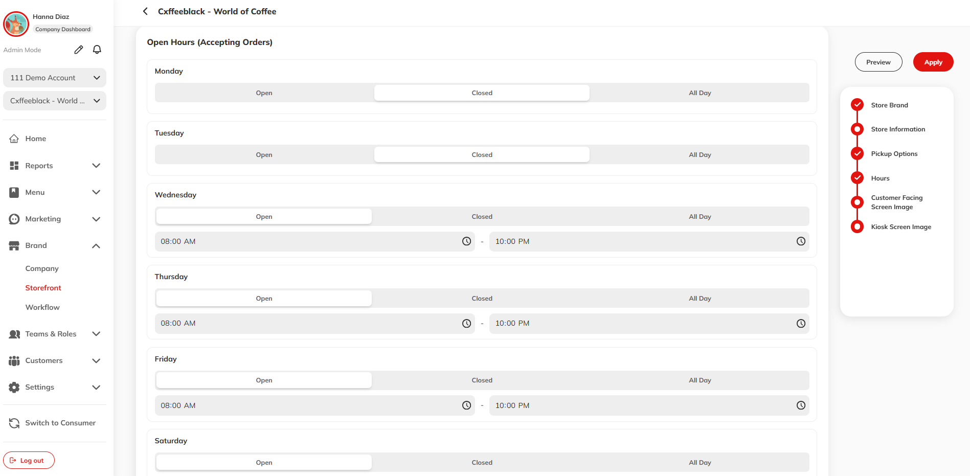This screenshot has height=476, width=970.
Task: Open the Cxffeeblack - World store dropdown
Action: (55, 101)
